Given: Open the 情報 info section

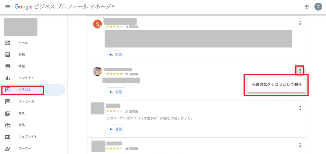Looking at the screenshot, I should [x=21, y=66].
